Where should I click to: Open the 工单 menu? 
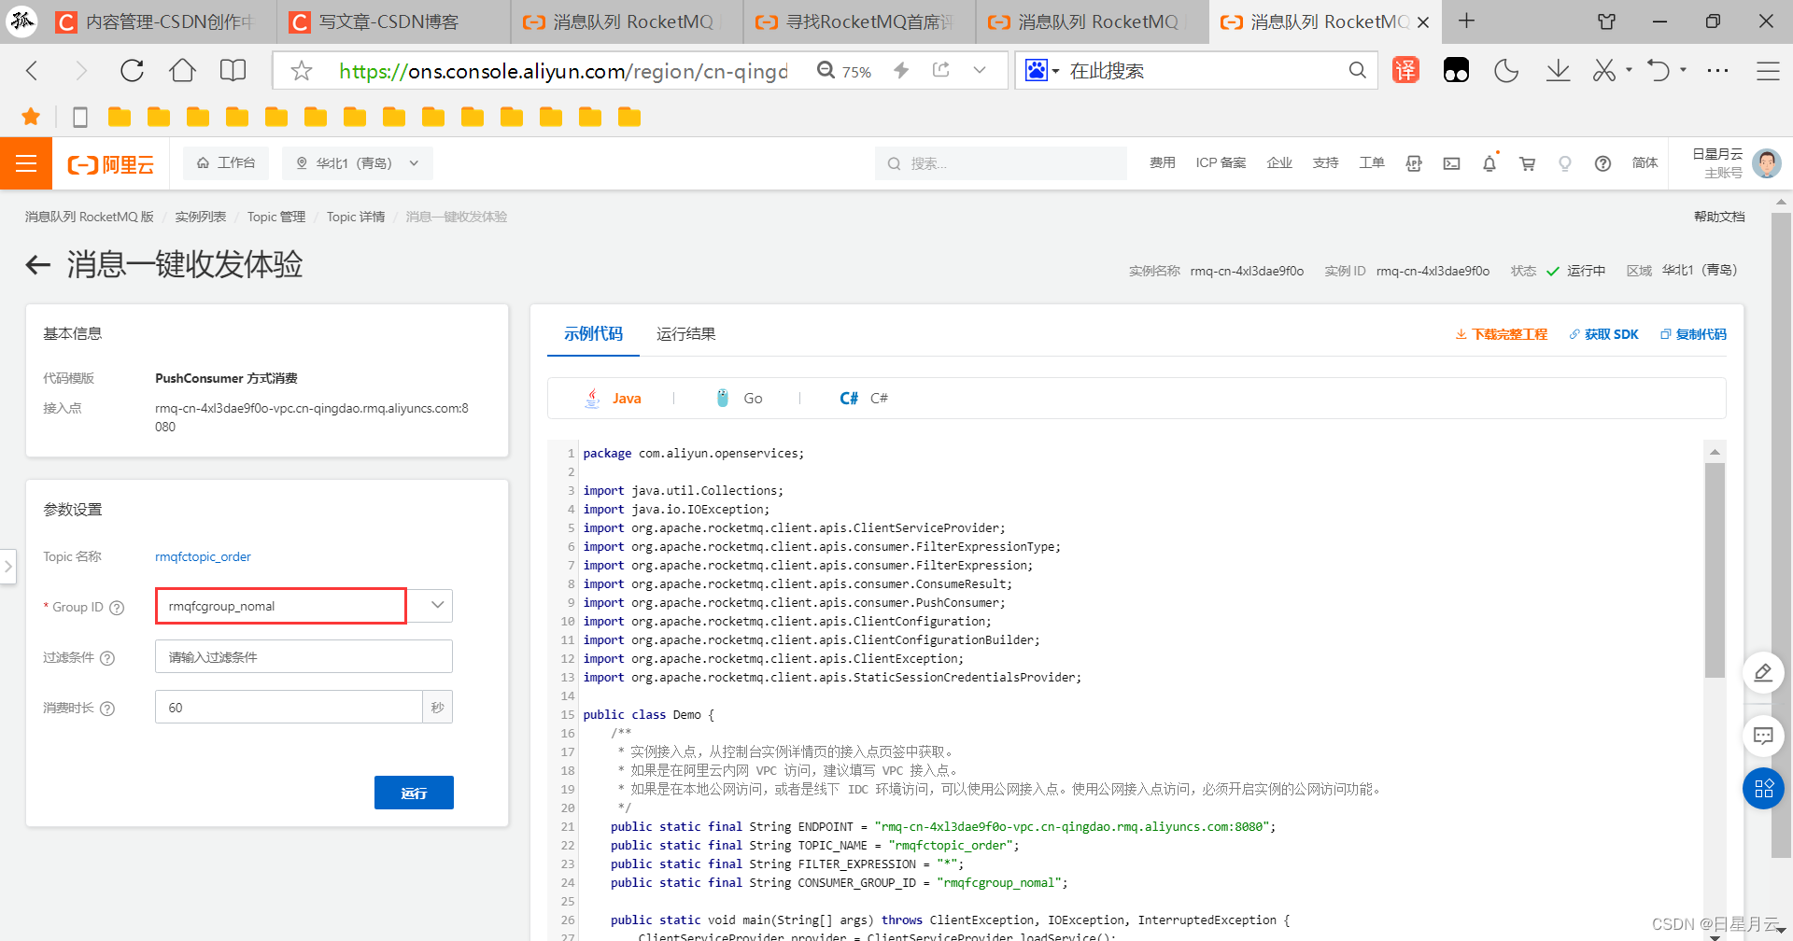[1371, 162]
